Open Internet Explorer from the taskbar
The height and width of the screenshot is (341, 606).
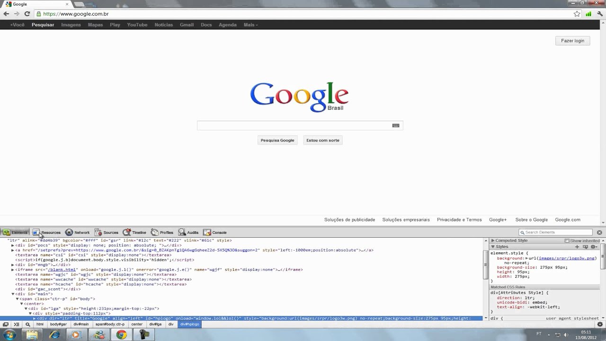[x=55, y=335]
